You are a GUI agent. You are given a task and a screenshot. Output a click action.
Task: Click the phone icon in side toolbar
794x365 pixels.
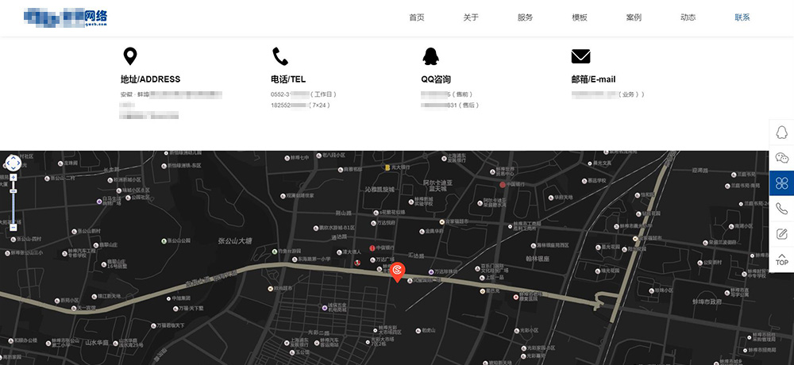(x=781, y=209)
